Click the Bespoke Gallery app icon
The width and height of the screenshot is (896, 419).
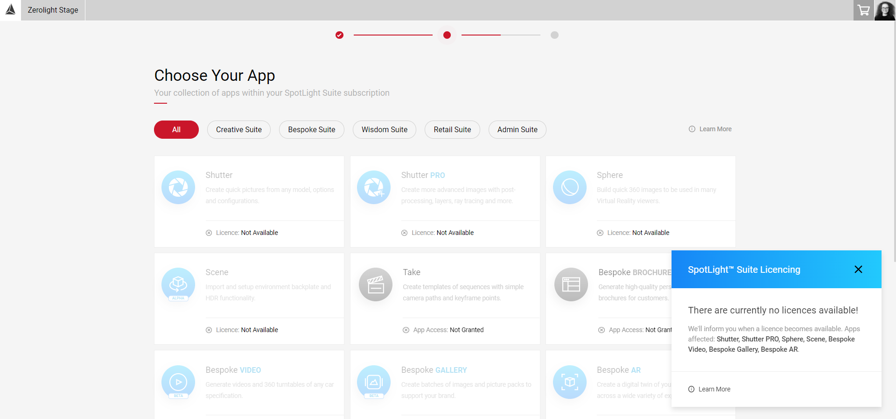pos(374,382)
